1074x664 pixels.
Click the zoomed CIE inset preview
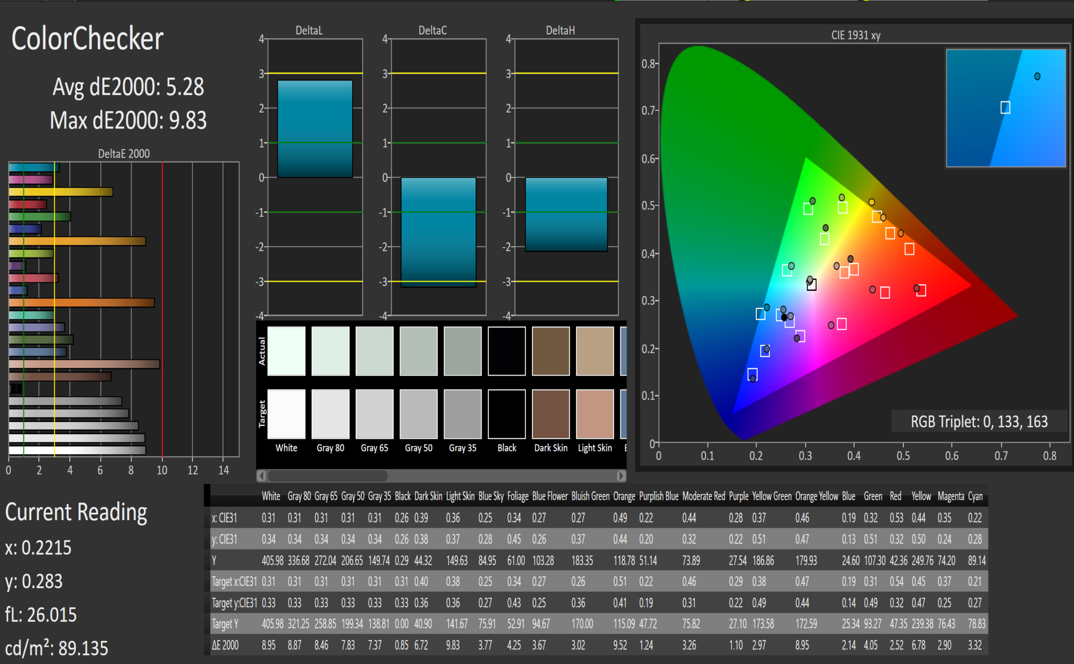(1005, 108)
